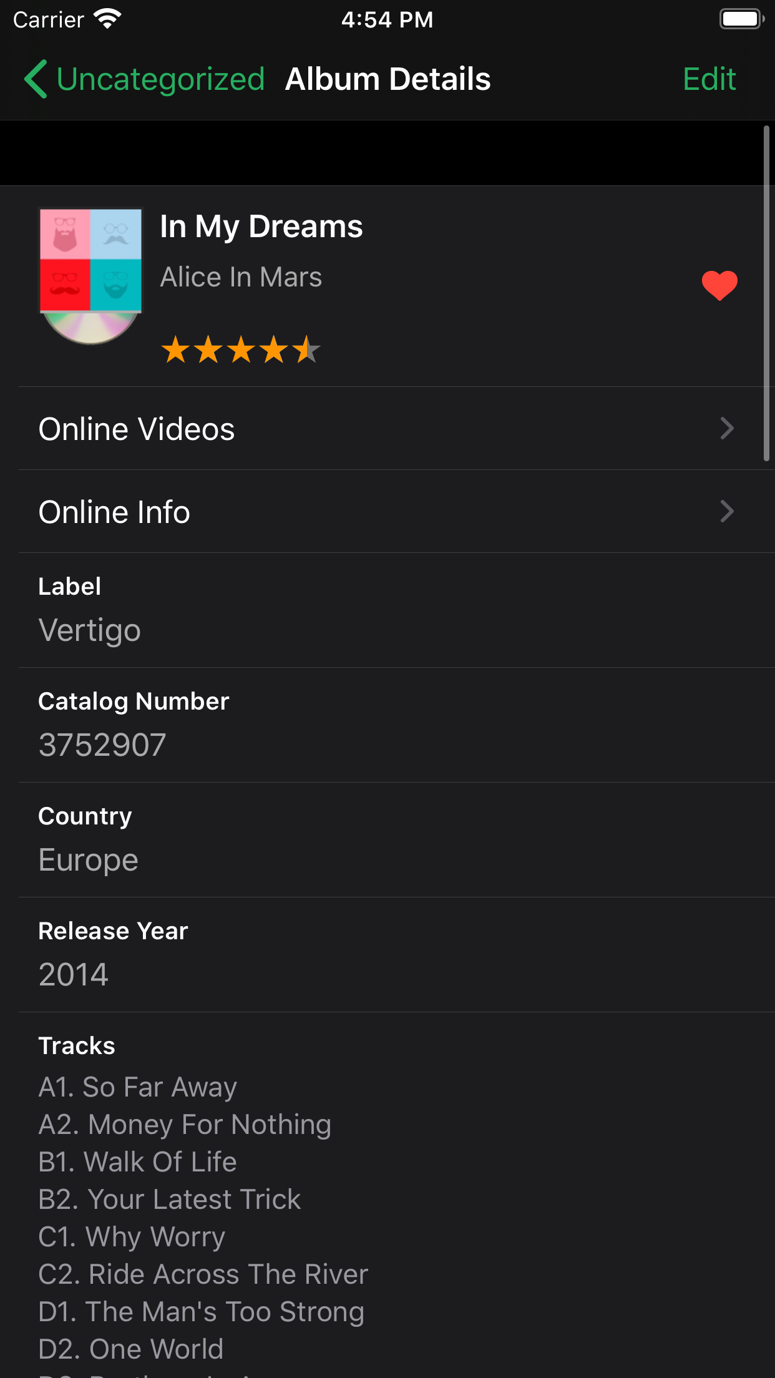Select track A2. Money For Nothing

[x=185, y=1125]
